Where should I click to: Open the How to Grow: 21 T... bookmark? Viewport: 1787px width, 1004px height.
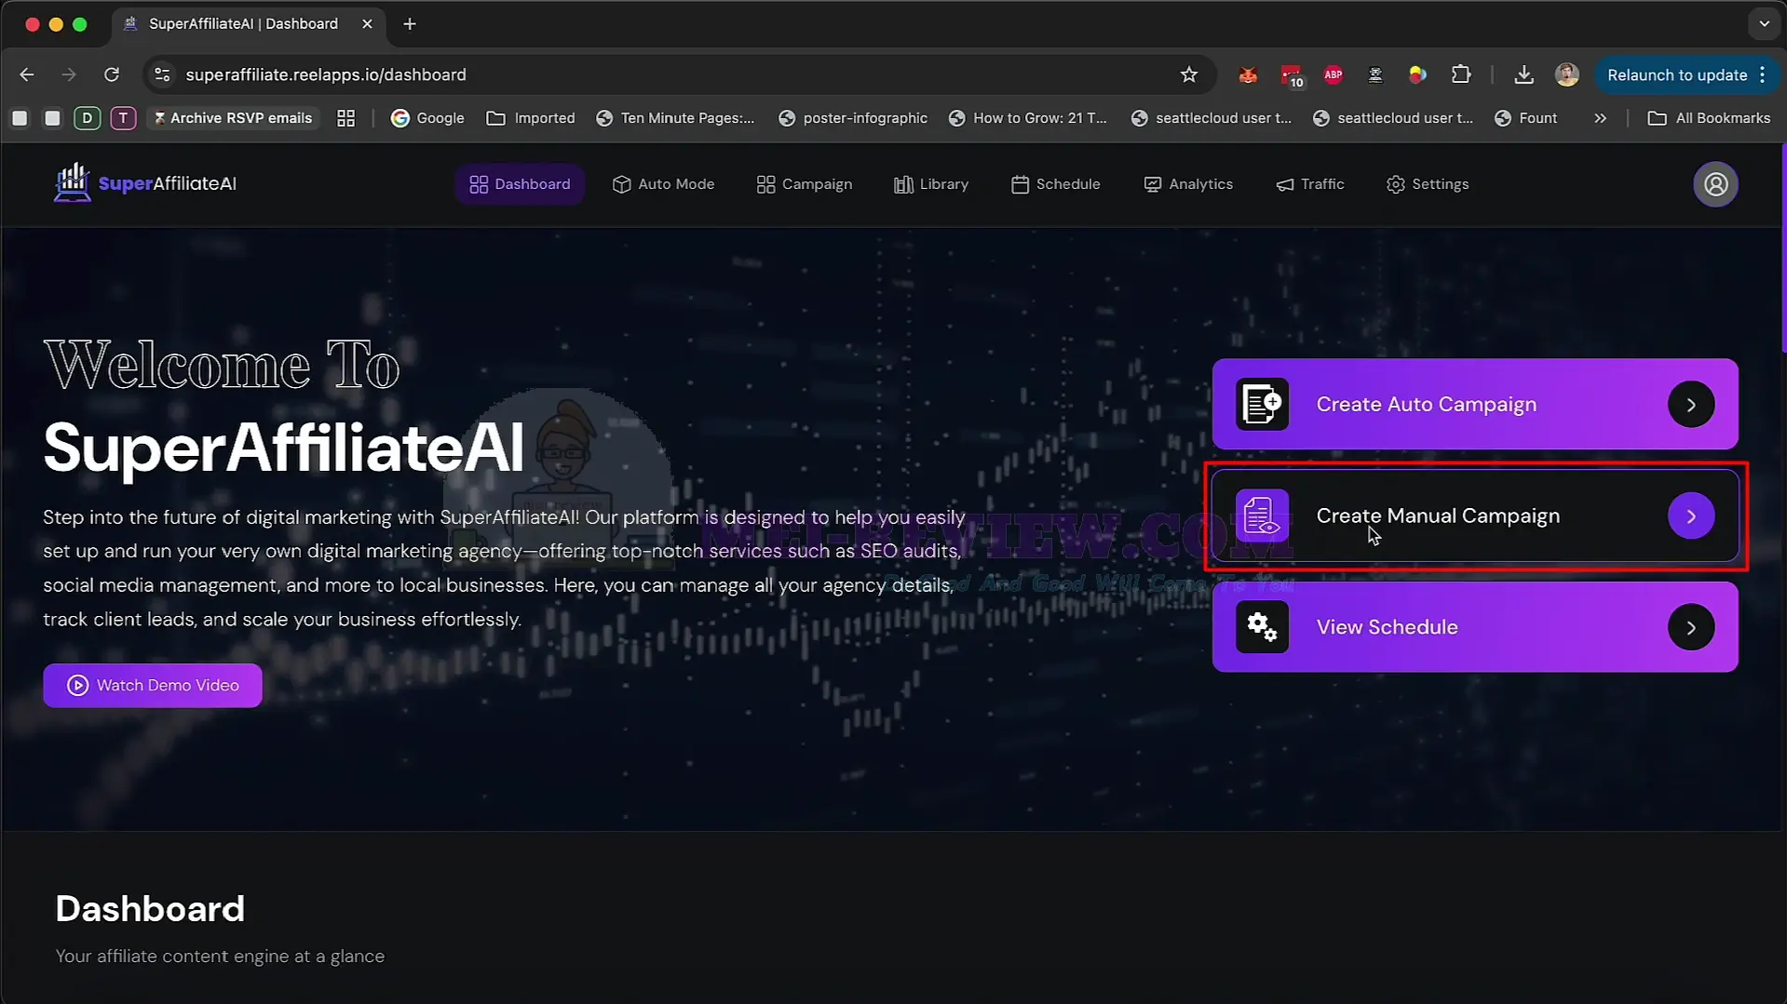(1028, 118)
